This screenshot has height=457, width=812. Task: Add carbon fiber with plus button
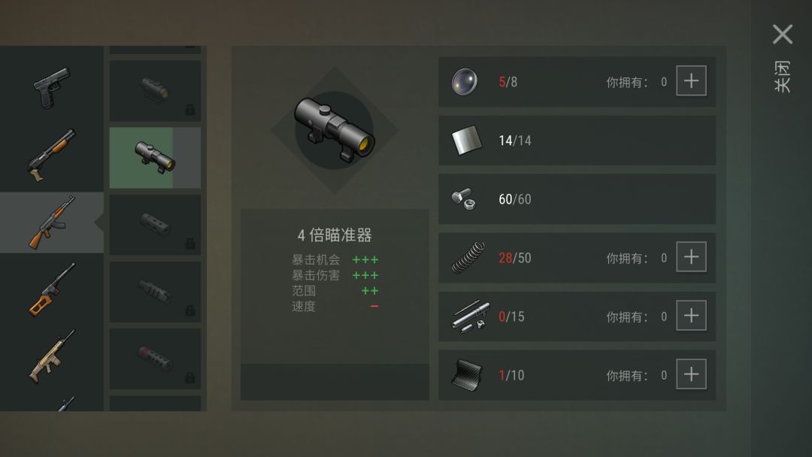click(692, 374)
